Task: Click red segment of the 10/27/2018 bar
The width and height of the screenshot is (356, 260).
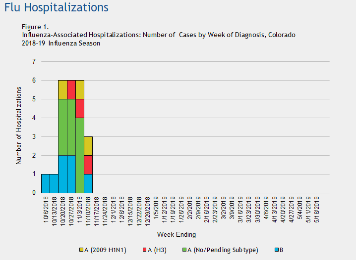Action: (71, 89)
